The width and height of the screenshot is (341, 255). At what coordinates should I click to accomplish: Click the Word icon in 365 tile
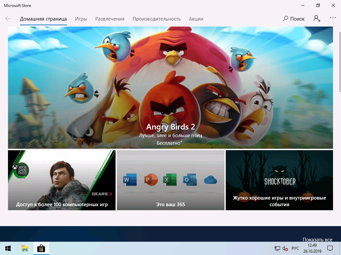[130, 180]
